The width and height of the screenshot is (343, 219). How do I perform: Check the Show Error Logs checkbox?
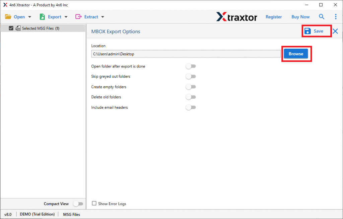tap(94, 204)
